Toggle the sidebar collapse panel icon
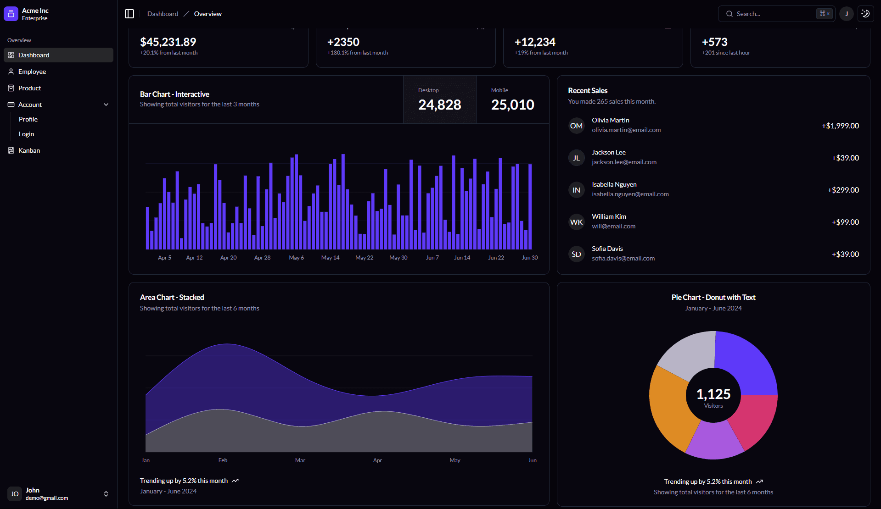 point(129,14)
